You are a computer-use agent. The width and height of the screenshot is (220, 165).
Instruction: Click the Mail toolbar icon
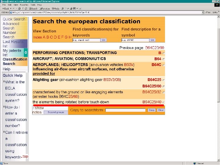pos(67,9)
